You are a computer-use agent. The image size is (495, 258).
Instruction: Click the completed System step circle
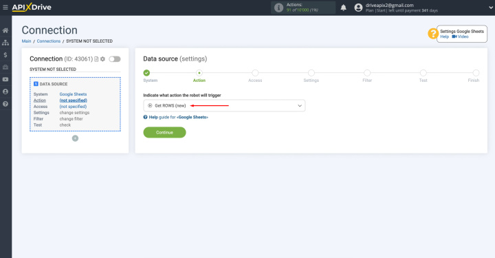[x=146, y=73]
